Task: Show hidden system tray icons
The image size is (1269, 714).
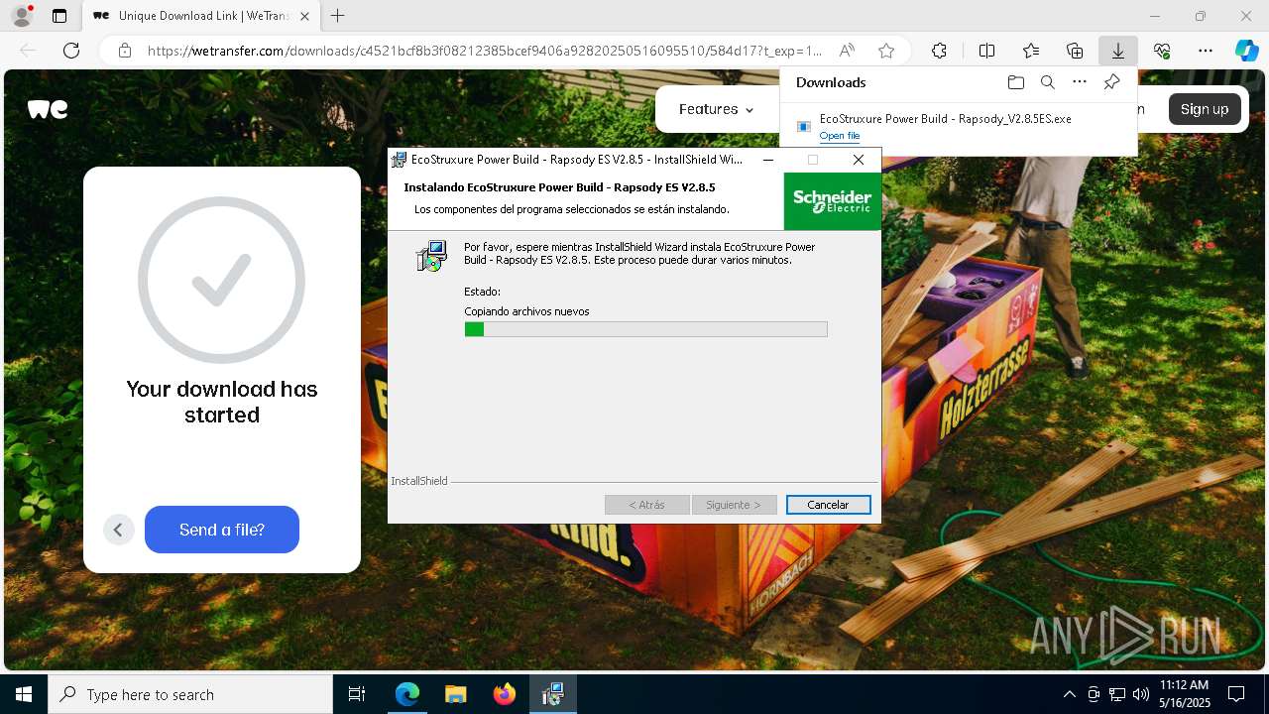Action: (1069, 694)
